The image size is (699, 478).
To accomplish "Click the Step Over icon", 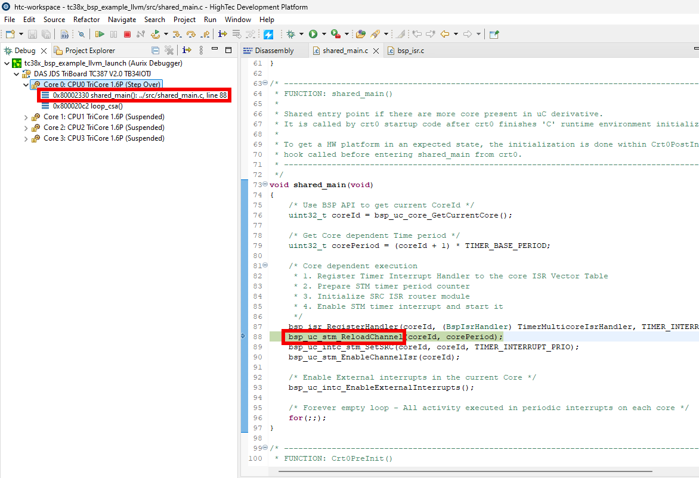I will (191, 35).
